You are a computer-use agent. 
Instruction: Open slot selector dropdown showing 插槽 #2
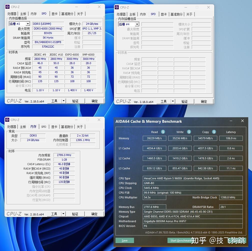point(28,24)
